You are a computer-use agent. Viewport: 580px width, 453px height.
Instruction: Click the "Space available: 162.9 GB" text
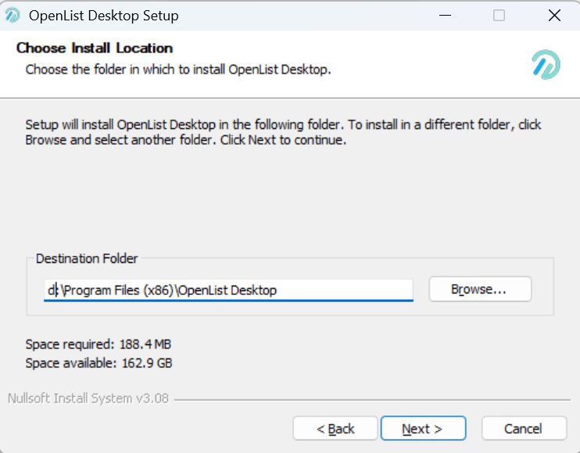coord(98,363)
